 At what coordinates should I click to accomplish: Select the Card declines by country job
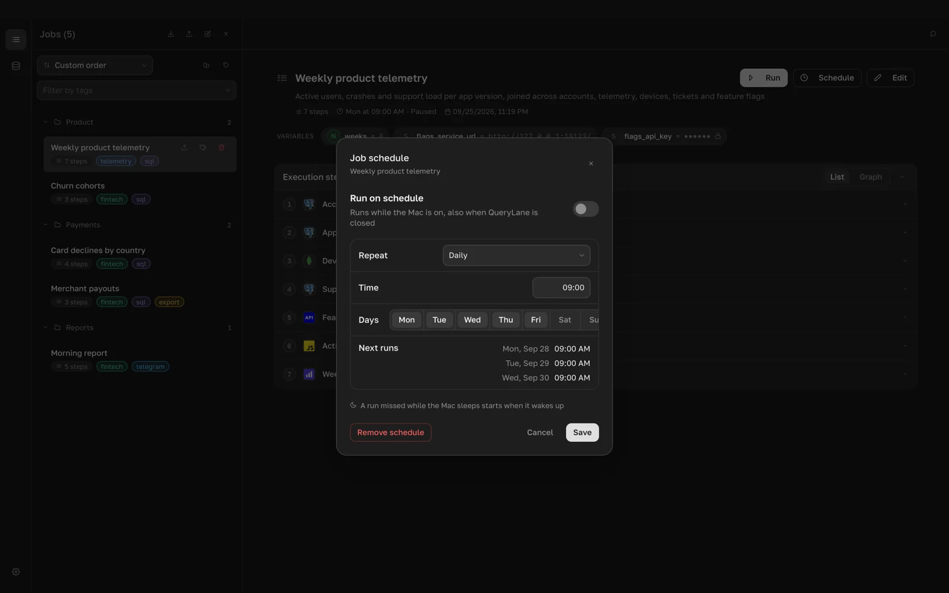pos(140,257)
